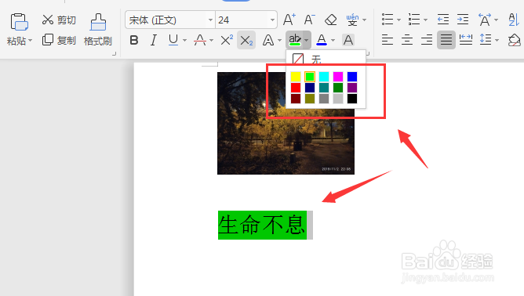Toggle character shading A icon
The height and width of the screenshot is (296, 524).
click(x=348, y=41)
